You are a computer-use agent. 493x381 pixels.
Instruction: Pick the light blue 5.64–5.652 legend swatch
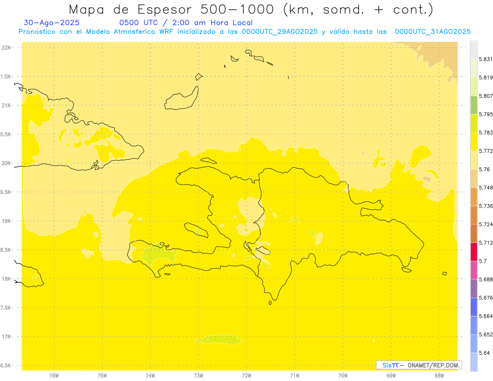pos(474,344)
